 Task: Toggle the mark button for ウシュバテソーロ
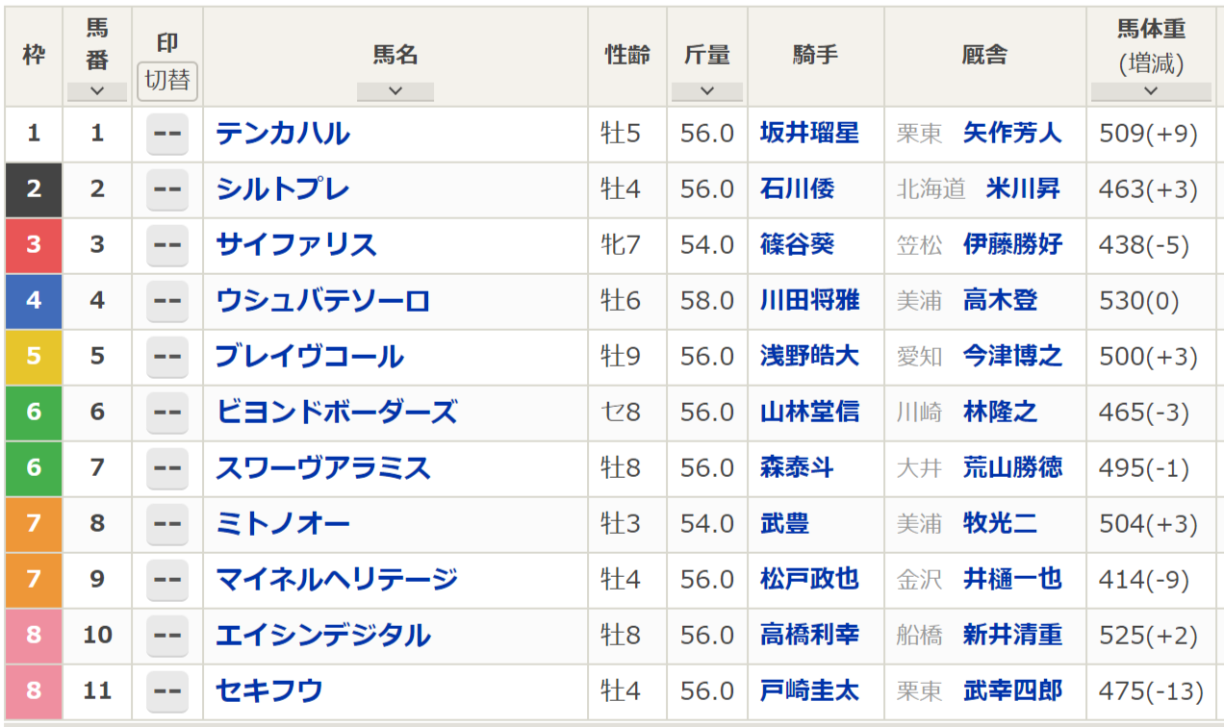(167, 301)
